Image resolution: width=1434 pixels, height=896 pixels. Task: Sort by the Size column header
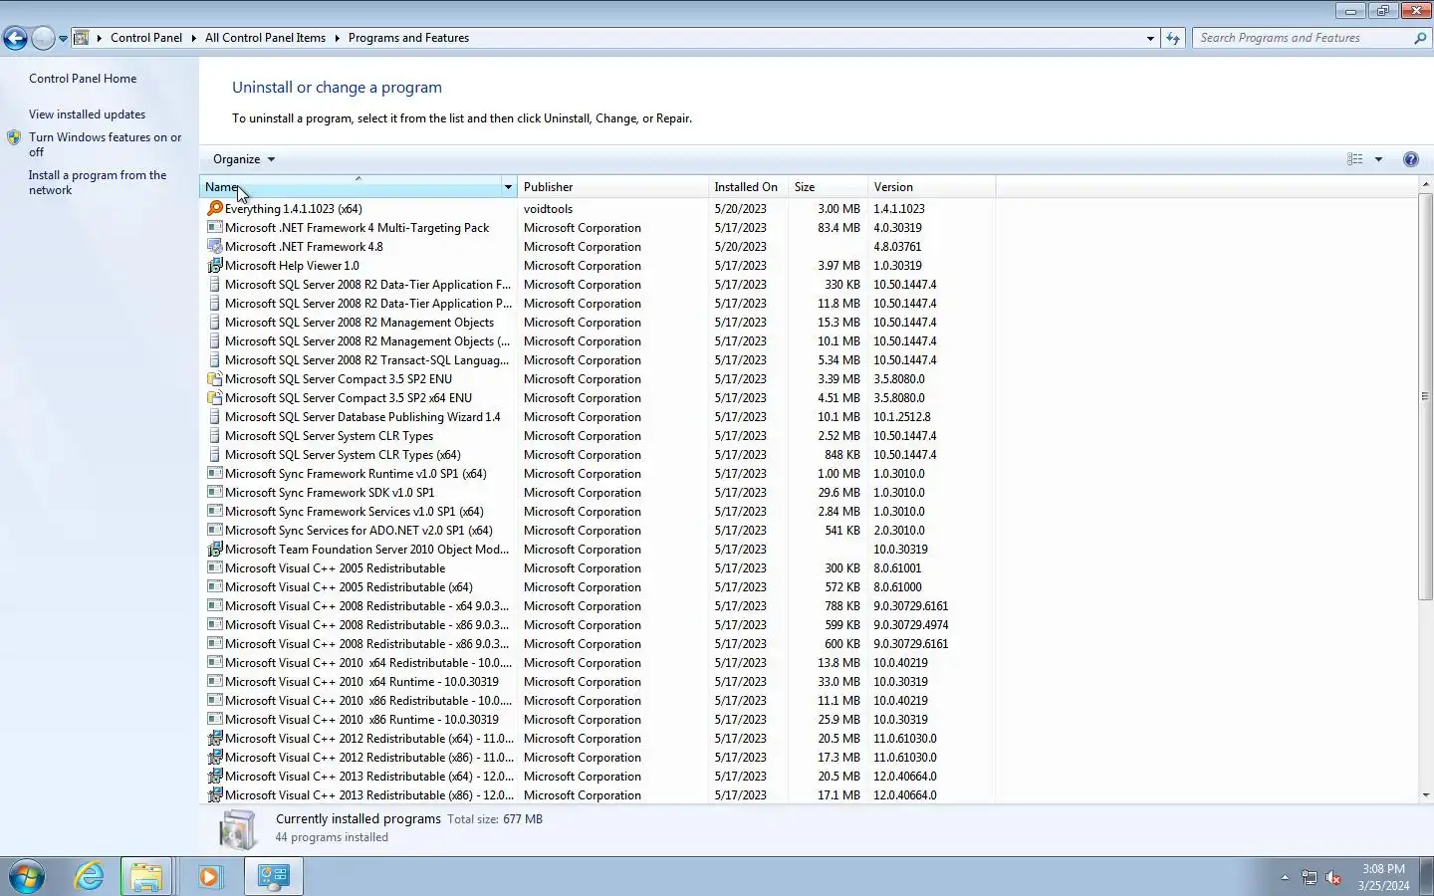pos(829,187)
